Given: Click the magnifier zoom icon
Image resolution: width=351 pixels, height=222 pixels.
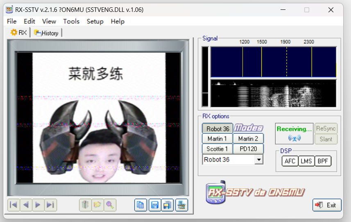Looking at the screenshot, I should tap(111, 205).
